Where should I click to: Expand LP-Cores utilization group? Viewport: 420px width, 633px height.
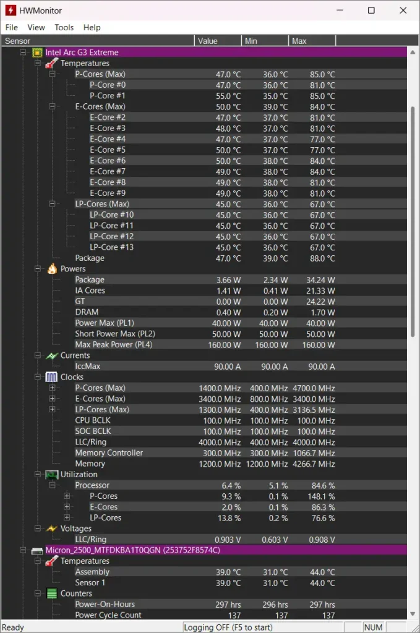pyautogui.click(x=67, y=518)
